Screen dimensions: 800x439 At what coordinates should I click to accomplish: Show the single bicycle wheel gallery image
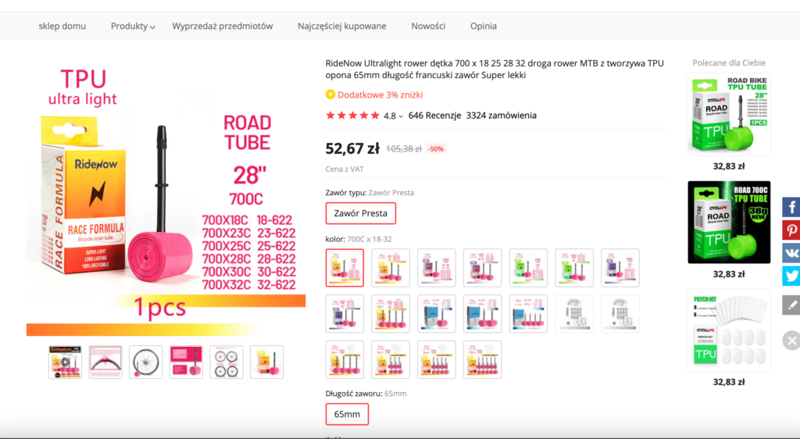pos(146,362)
